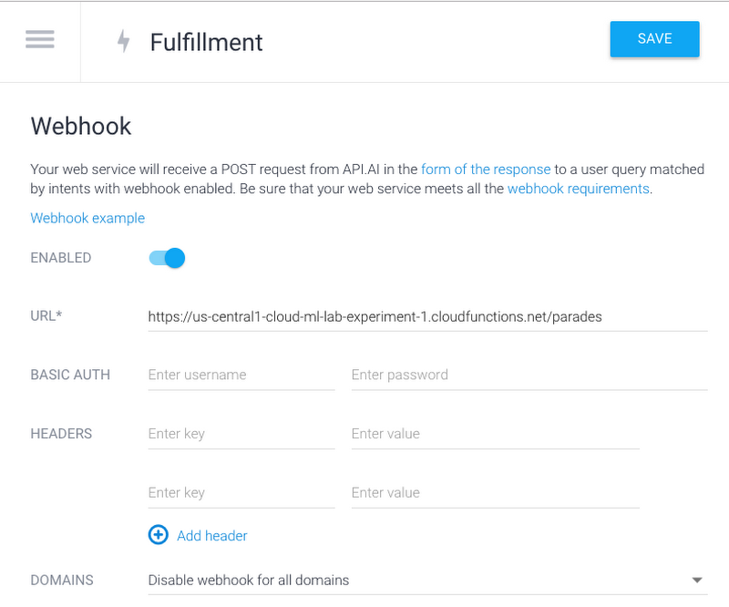Click the first header 'Enter key' field

tap(241, 434)
